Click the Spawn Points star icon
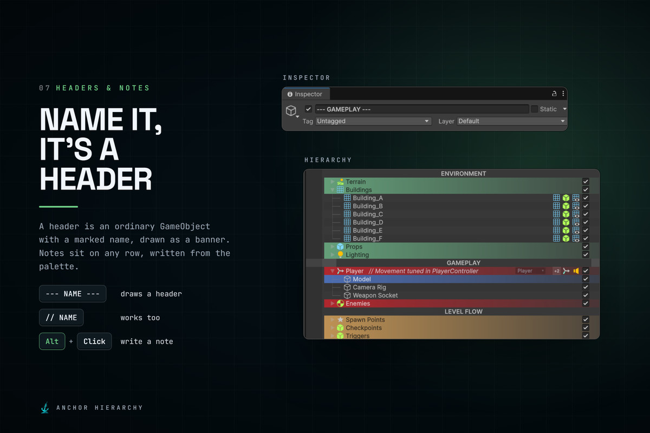This screenshot has height=433, width=650. (341, 320)
